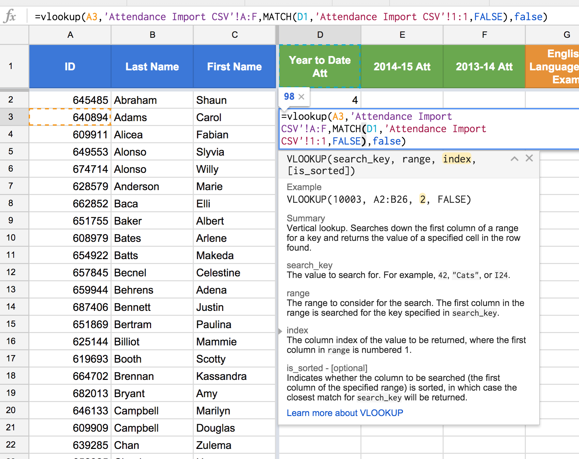Image resolution: width=579 pixels, height=459 pixels.
Task: Select the Becnel last name cell
Action: pyautogui.click(x=152, y=272)
